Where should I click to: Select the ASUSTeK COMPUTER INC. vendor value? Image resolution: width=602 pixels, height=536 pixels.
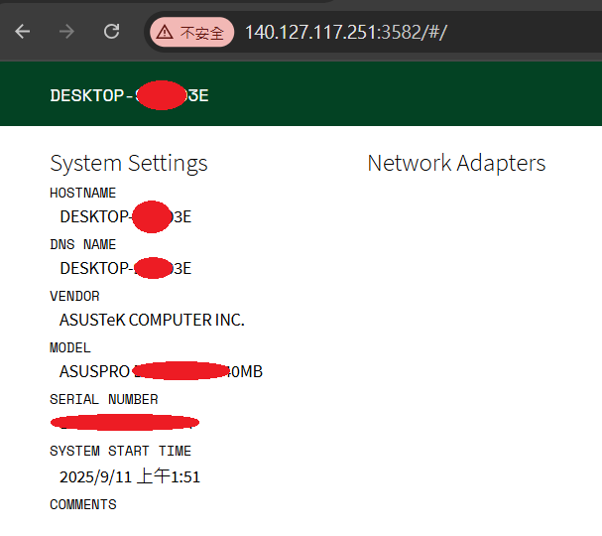(152, 320)
